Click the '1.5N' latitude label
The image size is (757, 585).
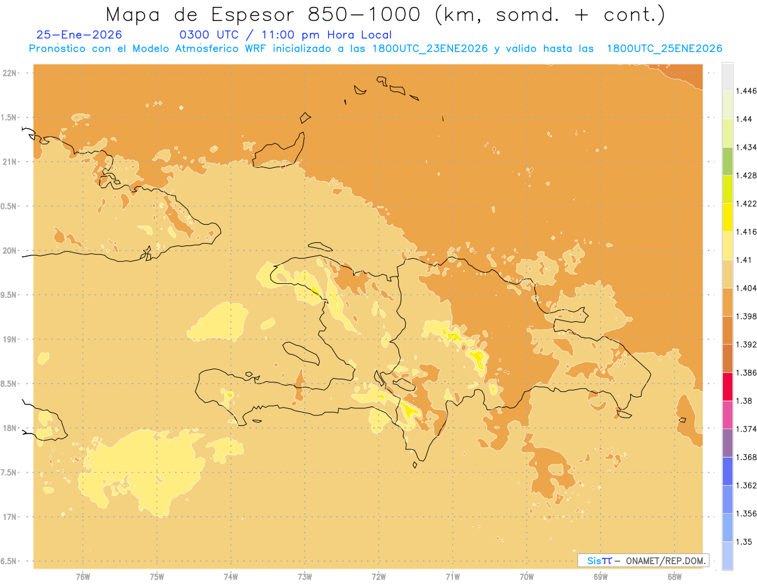10,117
